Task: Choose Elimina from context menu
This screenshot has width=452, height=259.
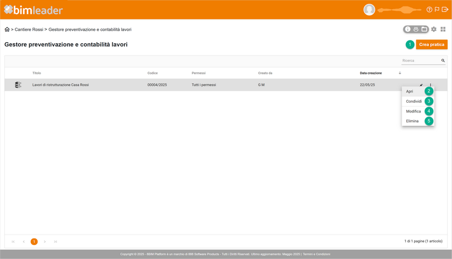Action: (418, 121)
